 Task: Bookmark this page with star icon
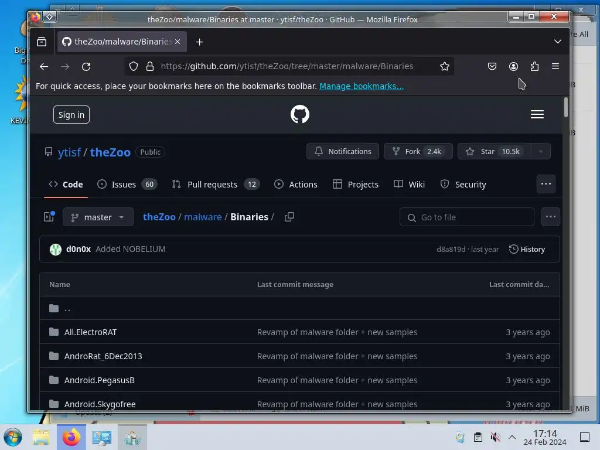(x=444, y=66)
